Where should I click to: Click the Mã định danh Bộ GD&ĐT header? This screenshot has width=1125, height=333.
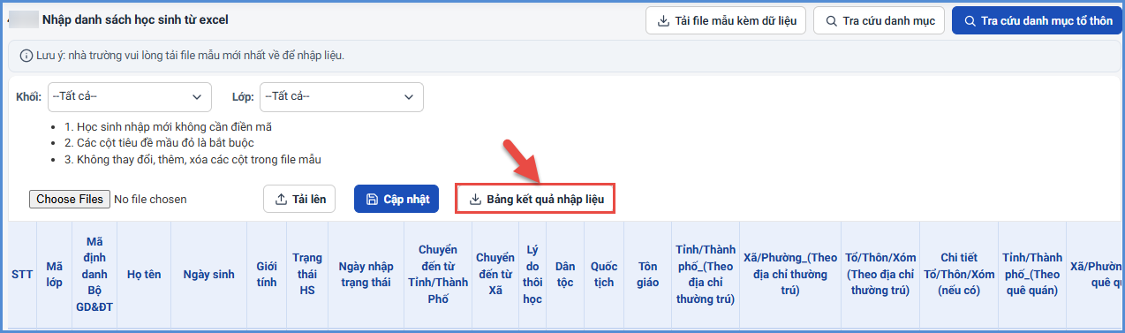[94, 275]
